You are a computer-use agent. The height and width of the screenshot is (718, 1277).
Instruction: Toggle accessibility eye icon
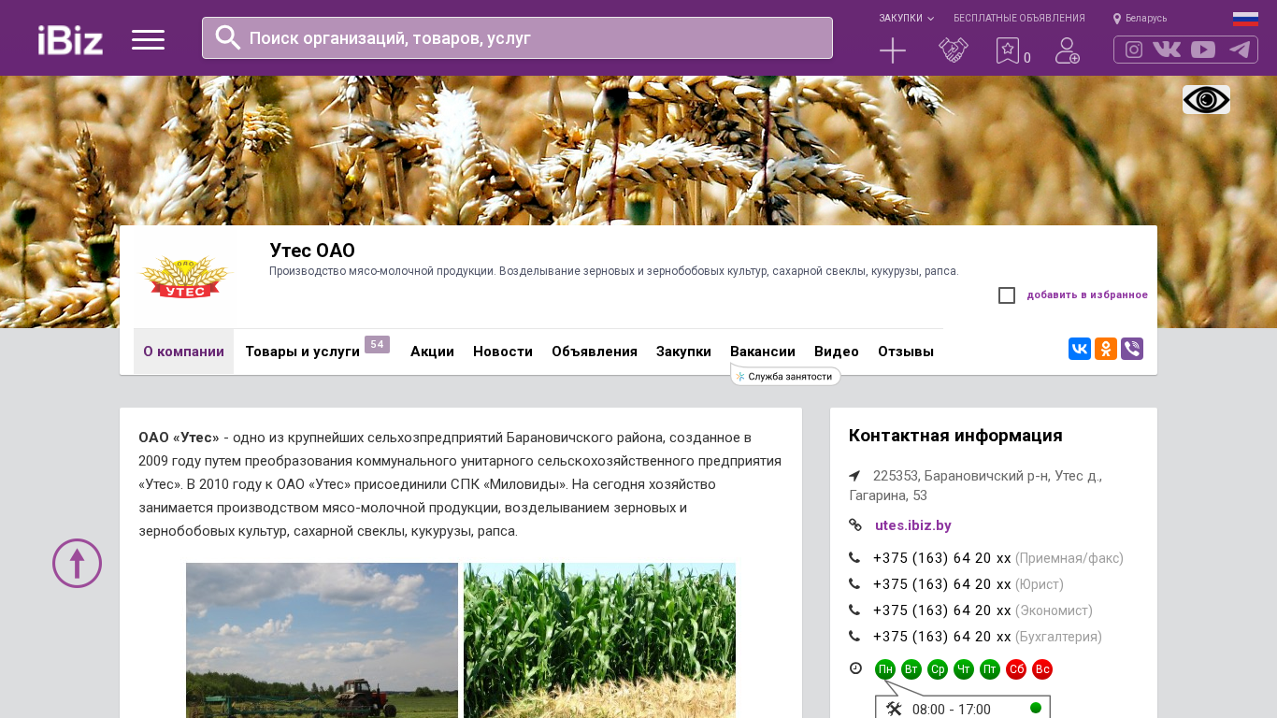tap(1206, 99)
